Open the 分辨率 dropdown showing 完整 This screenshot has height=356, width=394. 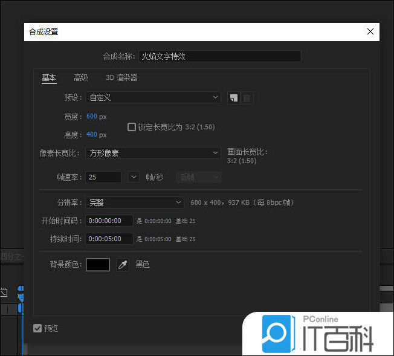pyautogui.click(x=135, y=202)
